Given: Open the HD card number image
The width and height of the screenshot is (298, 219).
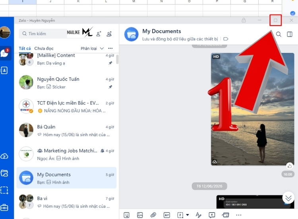Looking at the screenshot, I should (x=255, y=202).
